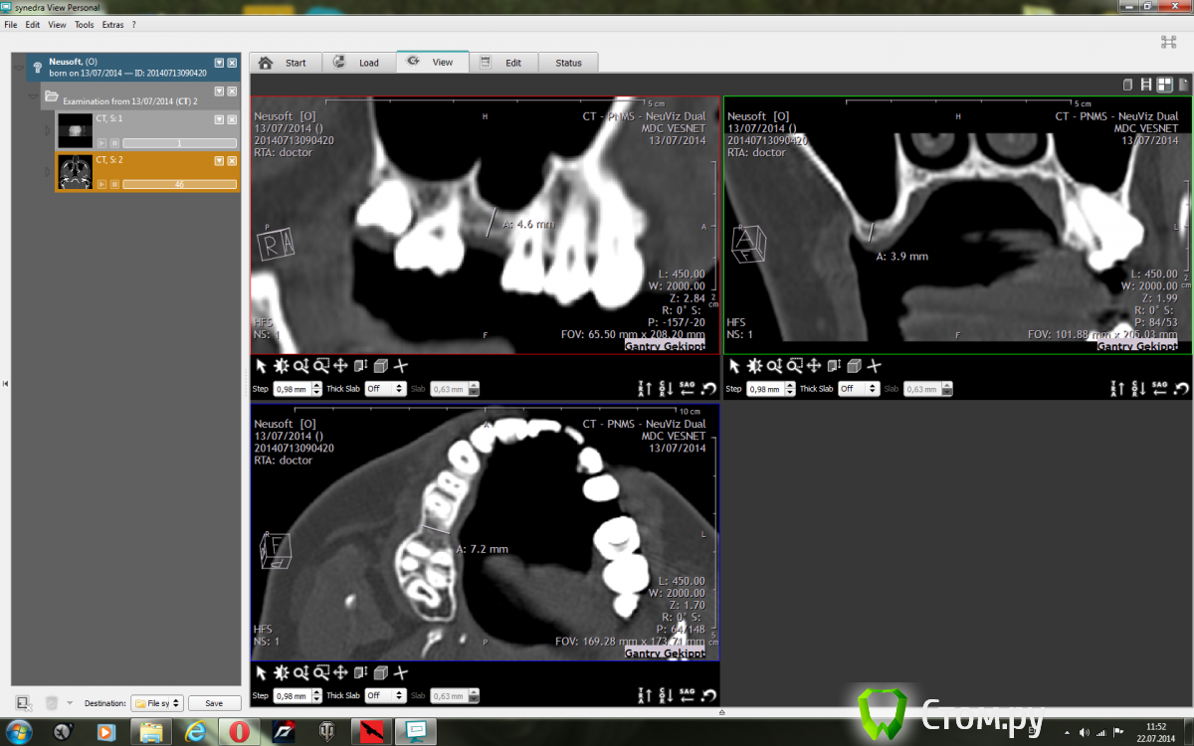Pick the window/level brightness tool in the green-bordered viewport

point(755,366)
